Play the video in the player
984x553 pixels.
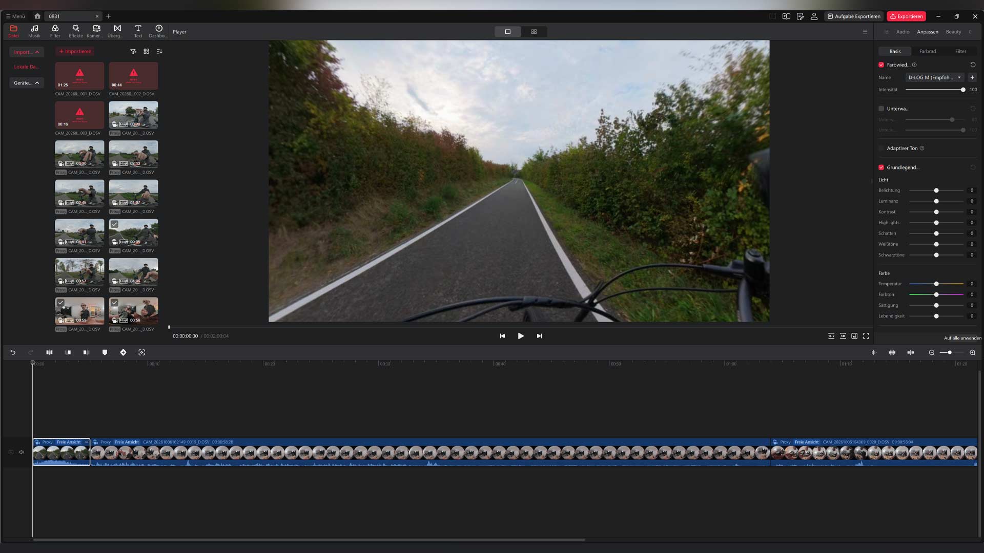tap(521, 336)
